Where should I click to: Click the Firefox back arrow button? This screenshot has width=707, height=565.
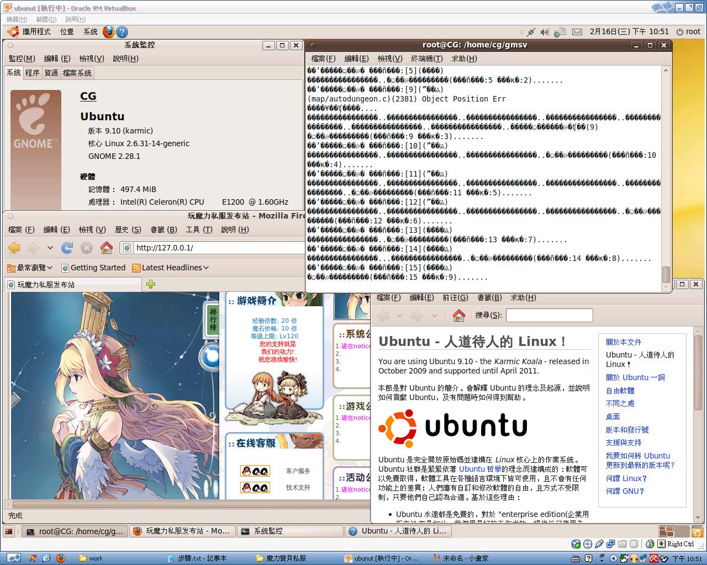14,248
